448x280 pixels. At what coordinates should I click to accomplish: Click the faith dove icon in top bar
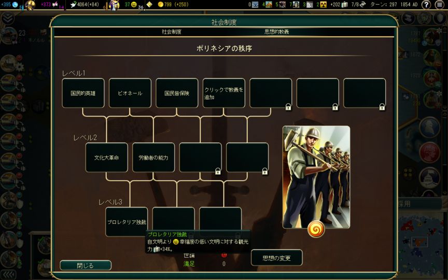pos(73,5)
